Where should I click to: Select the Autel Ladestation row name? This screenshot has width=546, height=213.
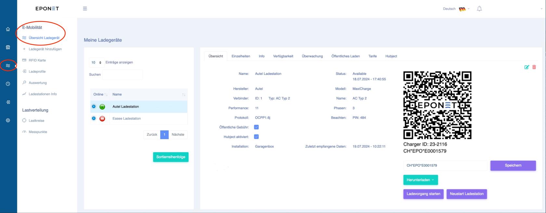[x=125, y=107]
